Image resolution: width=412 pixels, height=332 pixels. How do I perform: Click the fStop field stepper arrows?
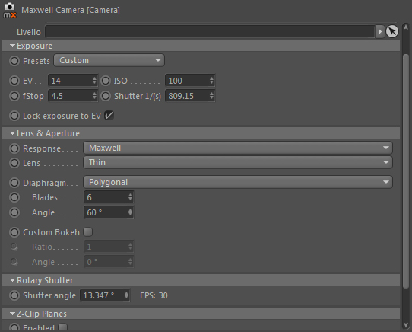pyautogui.click(x=94, y=96)
